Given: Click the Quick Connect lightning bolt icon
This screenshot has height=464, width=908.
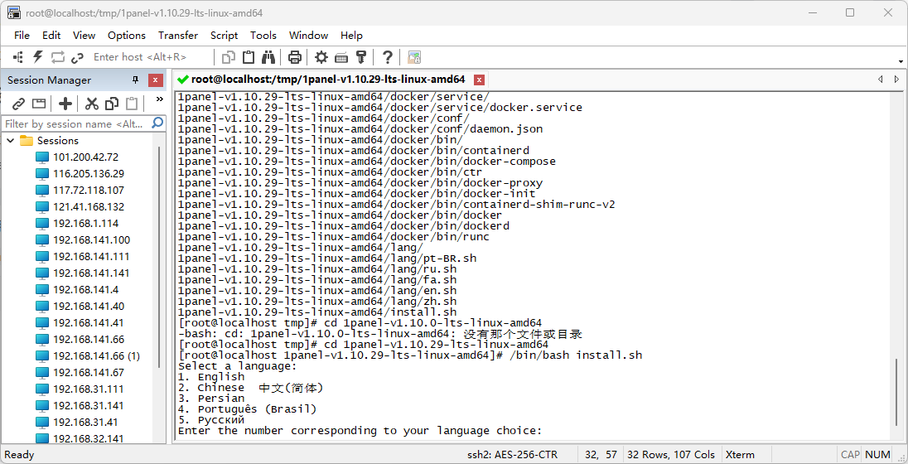Looking at the screenshot, I should [37, 57].
